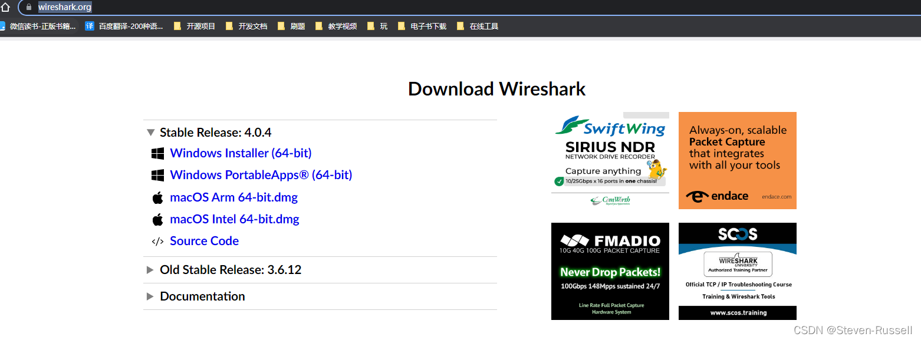Open the 电子书下载 bookmark folder
The height and width of the screenshot is (340, 921).
pos(422,26)
